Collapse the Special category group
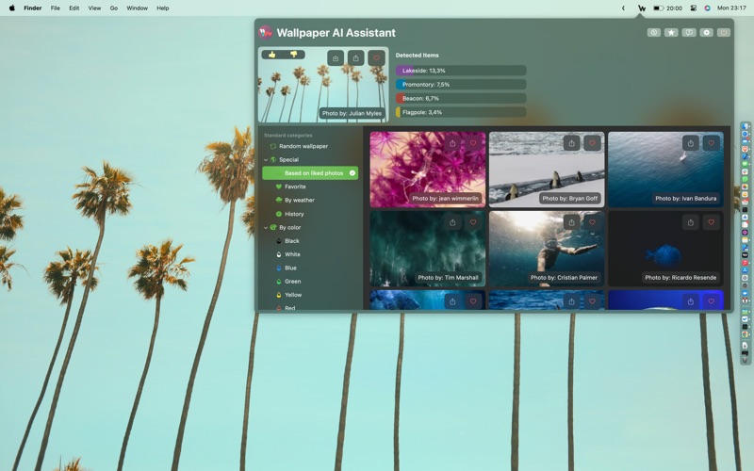 coord(266,160)
